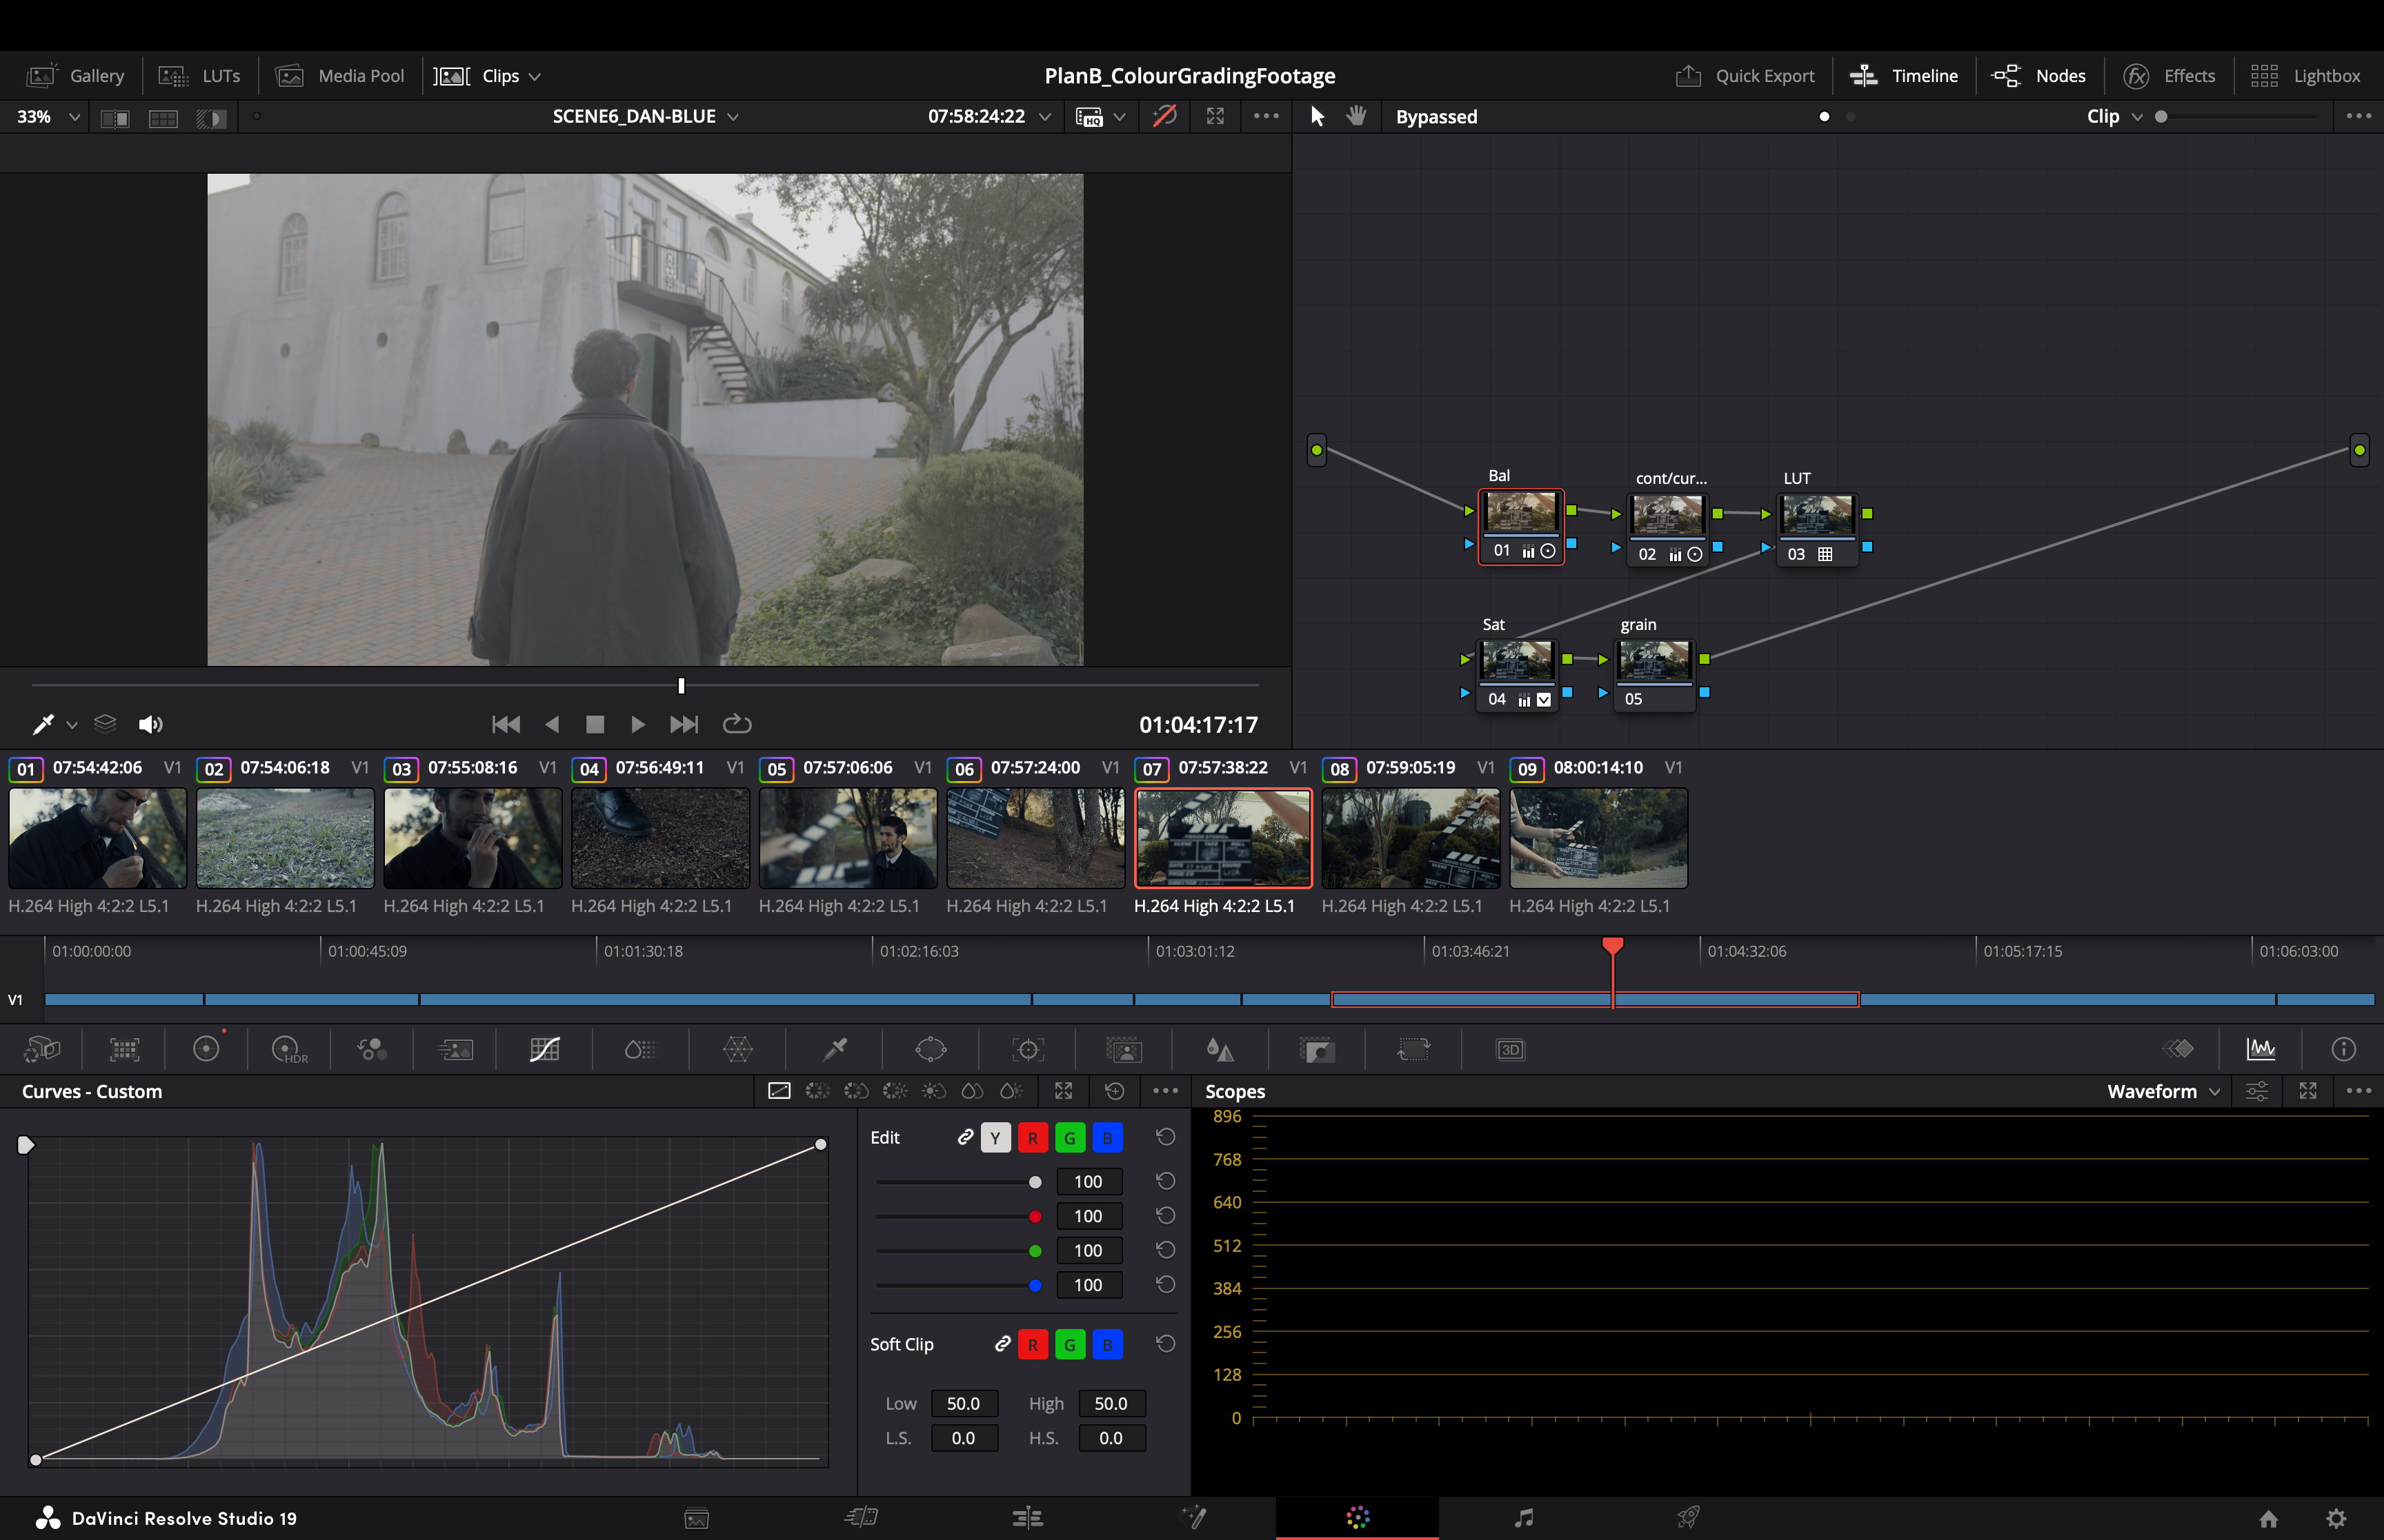Toggle the Soft Clip blue channel button

pyautogui.click(x=1106, y=1345)
